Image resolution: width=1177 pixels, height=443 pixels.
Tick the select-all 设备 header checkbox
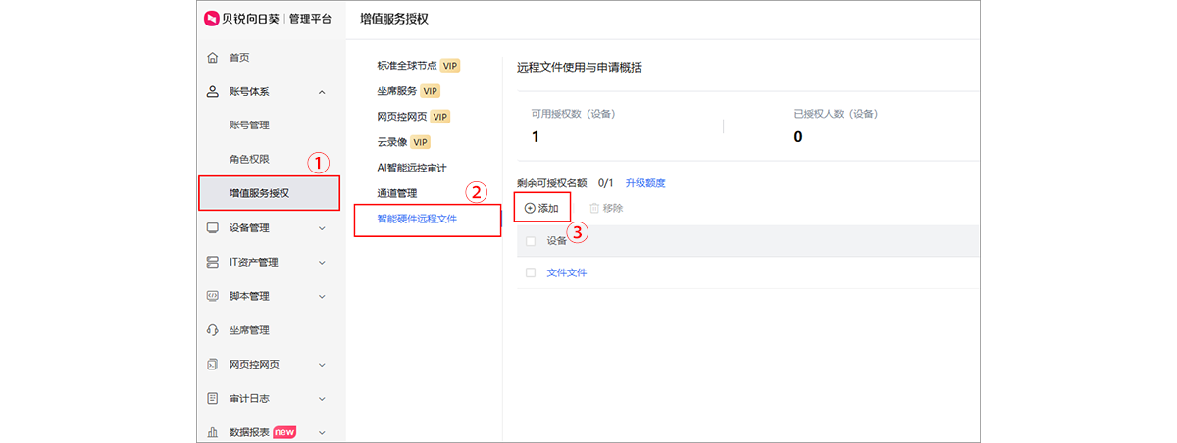point(531,241)
